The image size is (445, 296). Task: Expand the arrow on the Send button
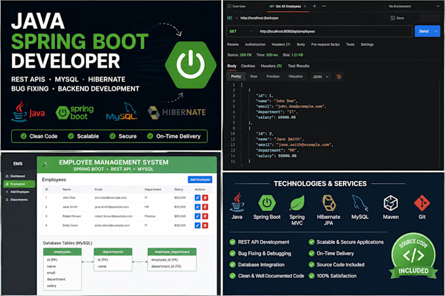(x=436, y=31)
